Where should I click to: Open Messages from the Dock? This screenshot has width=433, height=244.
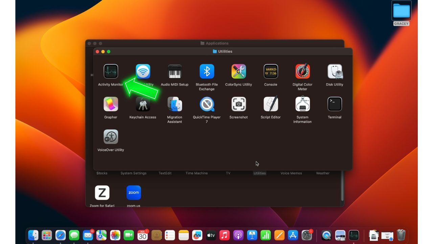(74, 235)
